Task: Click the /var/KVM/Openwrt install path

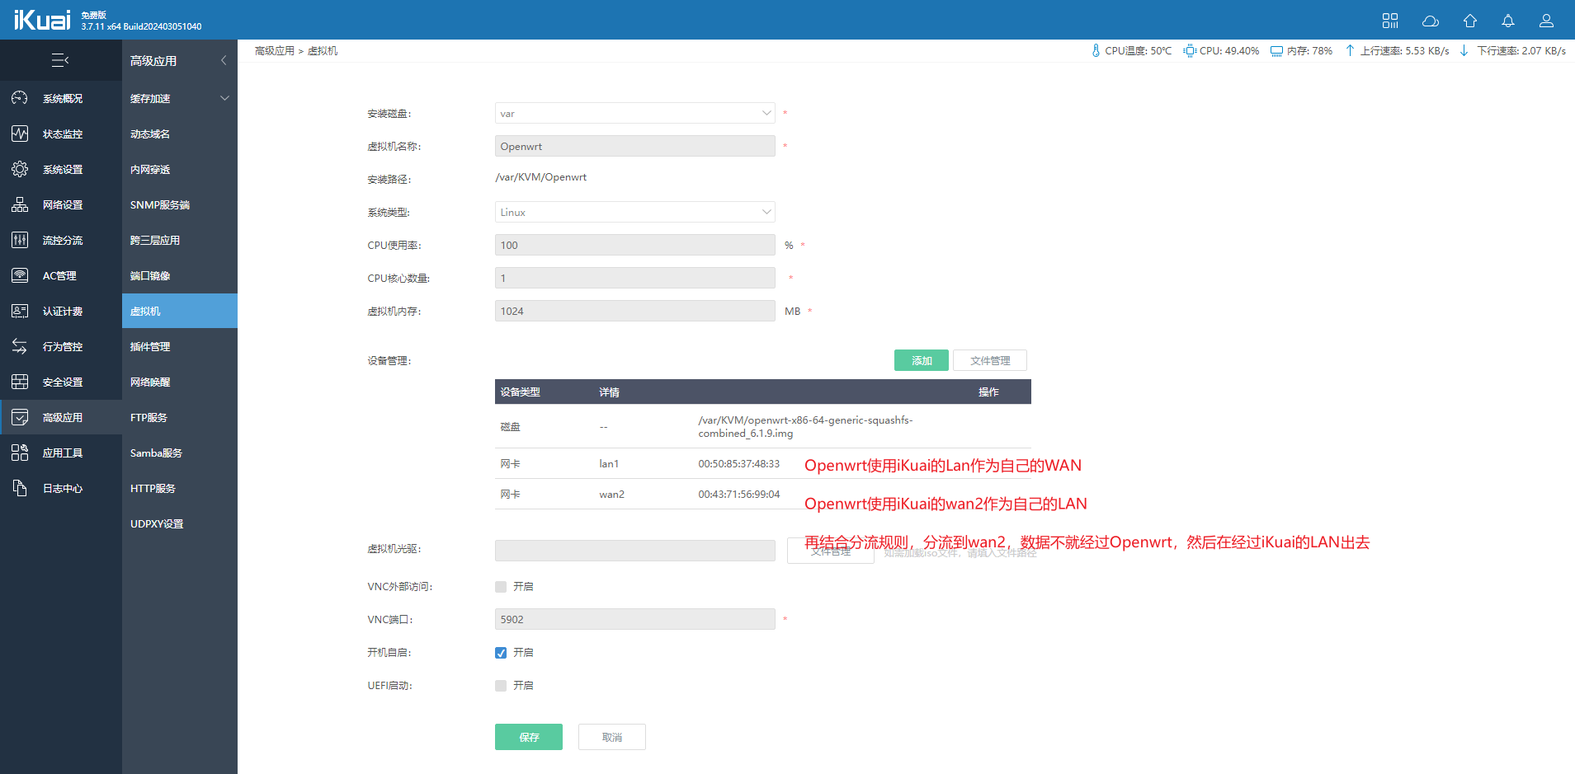Action: [x=540, y=176]
